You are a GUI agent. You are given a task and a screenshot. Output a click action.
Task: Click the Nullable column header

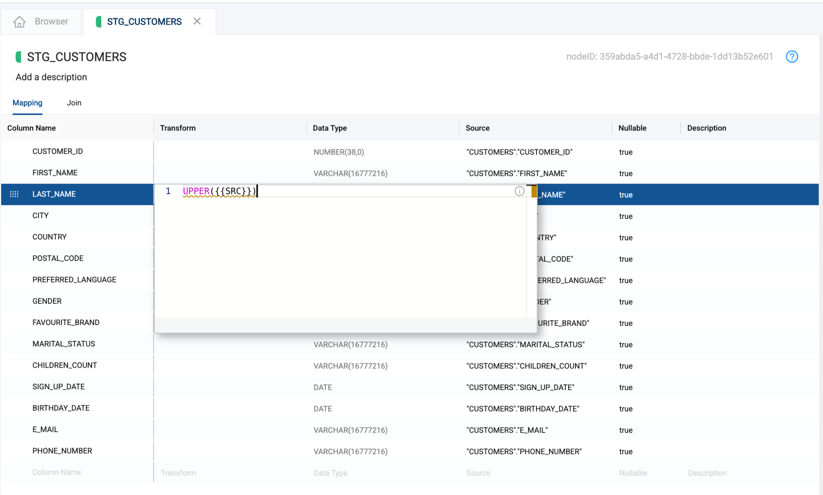(632, 128)
